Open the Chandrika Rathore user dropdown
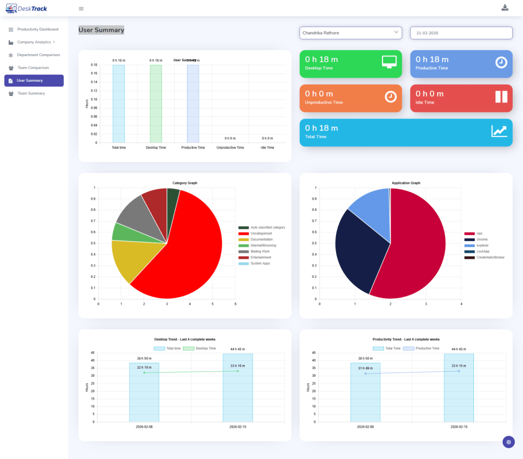523x459 pixels. pos(350,32)
